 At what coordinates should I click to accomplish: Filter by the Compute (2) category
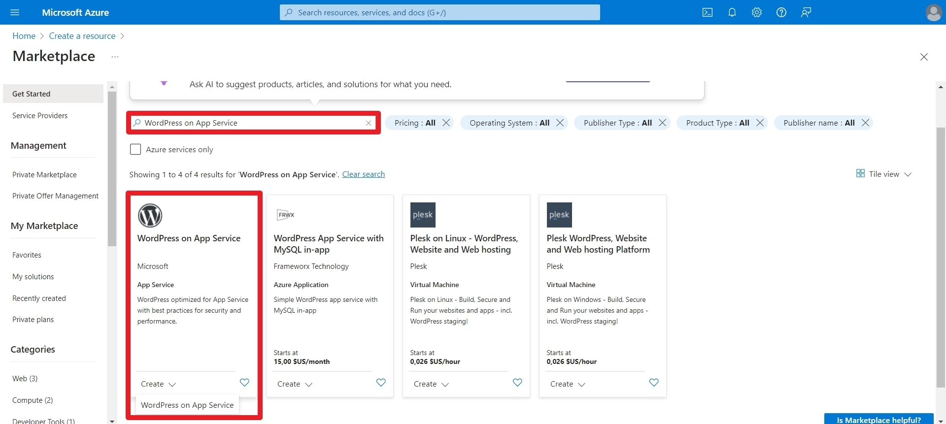point(33,400)
